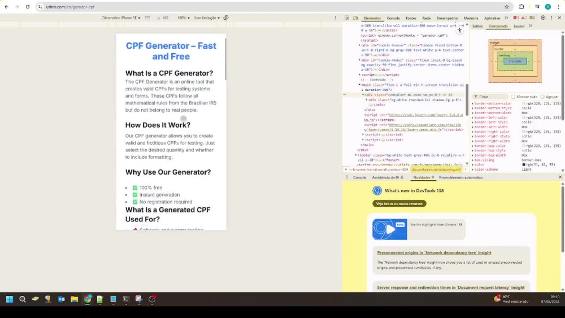
Task: Go back to previous page in browser
Action: click(x=6, y=7)
